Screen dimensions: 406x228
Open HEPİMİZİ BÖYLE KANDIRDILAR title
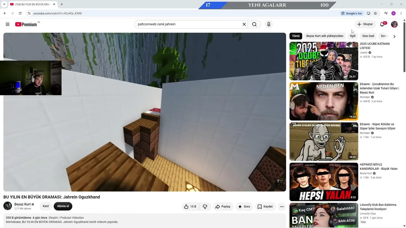pyautogui.click(x=378, y=167)
